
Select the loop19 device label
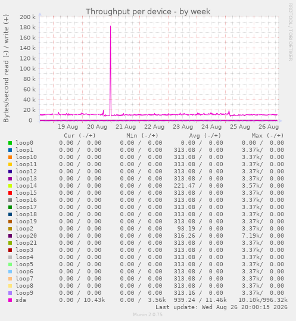click(26, 222)
